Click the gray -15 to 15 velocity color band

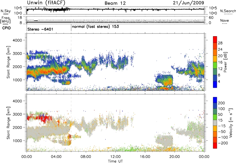click(215, 123)
